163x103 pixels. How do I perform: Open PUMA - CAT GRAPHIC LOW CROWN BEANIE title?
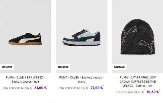(138, 82)
